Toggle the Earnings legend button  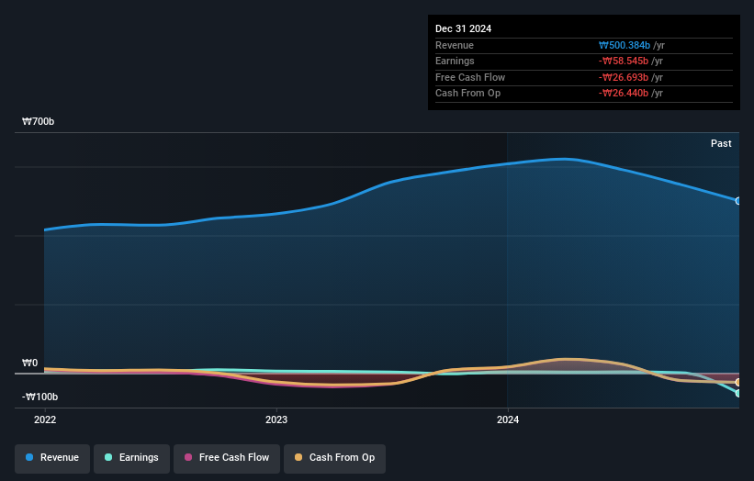[x=131, y=458]
